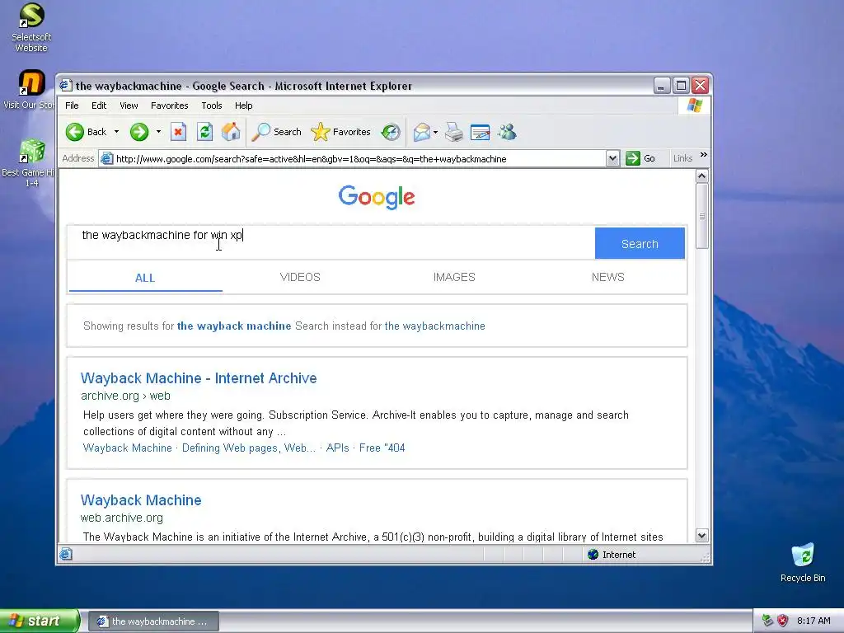Open the Edit menu
This screenshot has width=844, height=633.
click(x=99, y=105)
